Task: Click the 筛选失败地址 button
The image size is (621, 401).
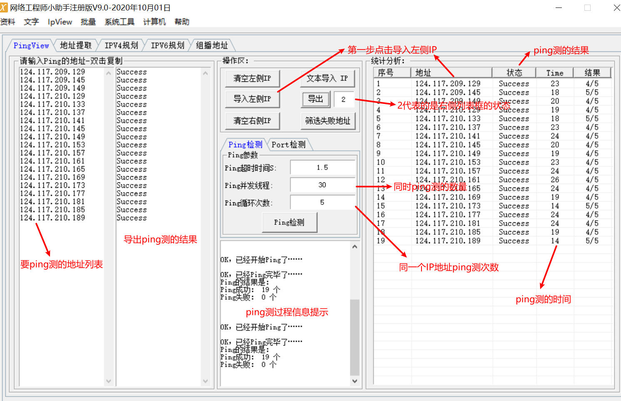Action: 328,121
